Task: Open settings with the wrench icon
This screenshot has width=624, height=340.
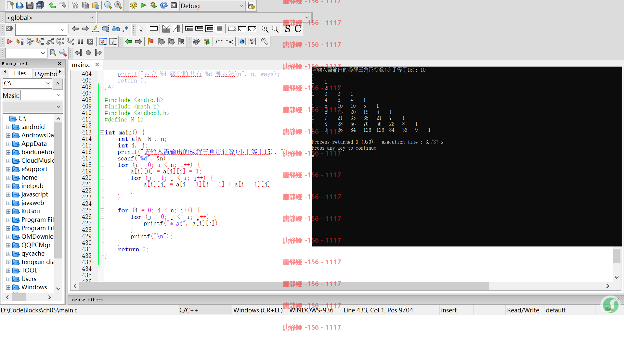Action: 265,42
